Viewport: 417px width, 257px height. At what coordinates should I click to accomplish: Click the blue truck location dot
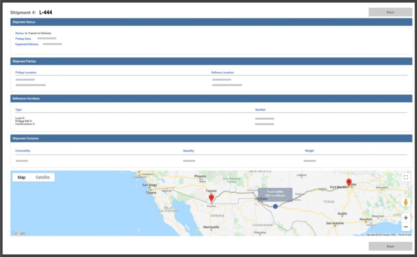tap(275, 206)
